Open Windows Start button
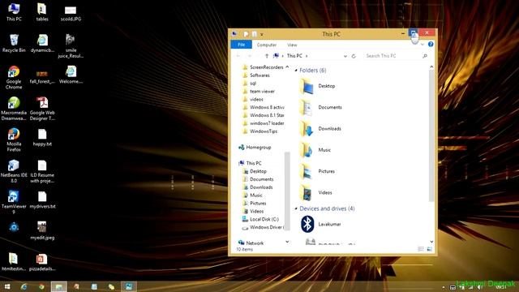The height and width of the screenshot is (292, 519). tap(6, 286)
